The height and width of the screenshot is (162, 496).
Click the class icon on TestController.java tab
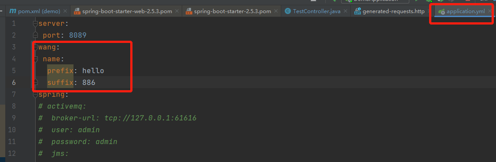[287, 11]
